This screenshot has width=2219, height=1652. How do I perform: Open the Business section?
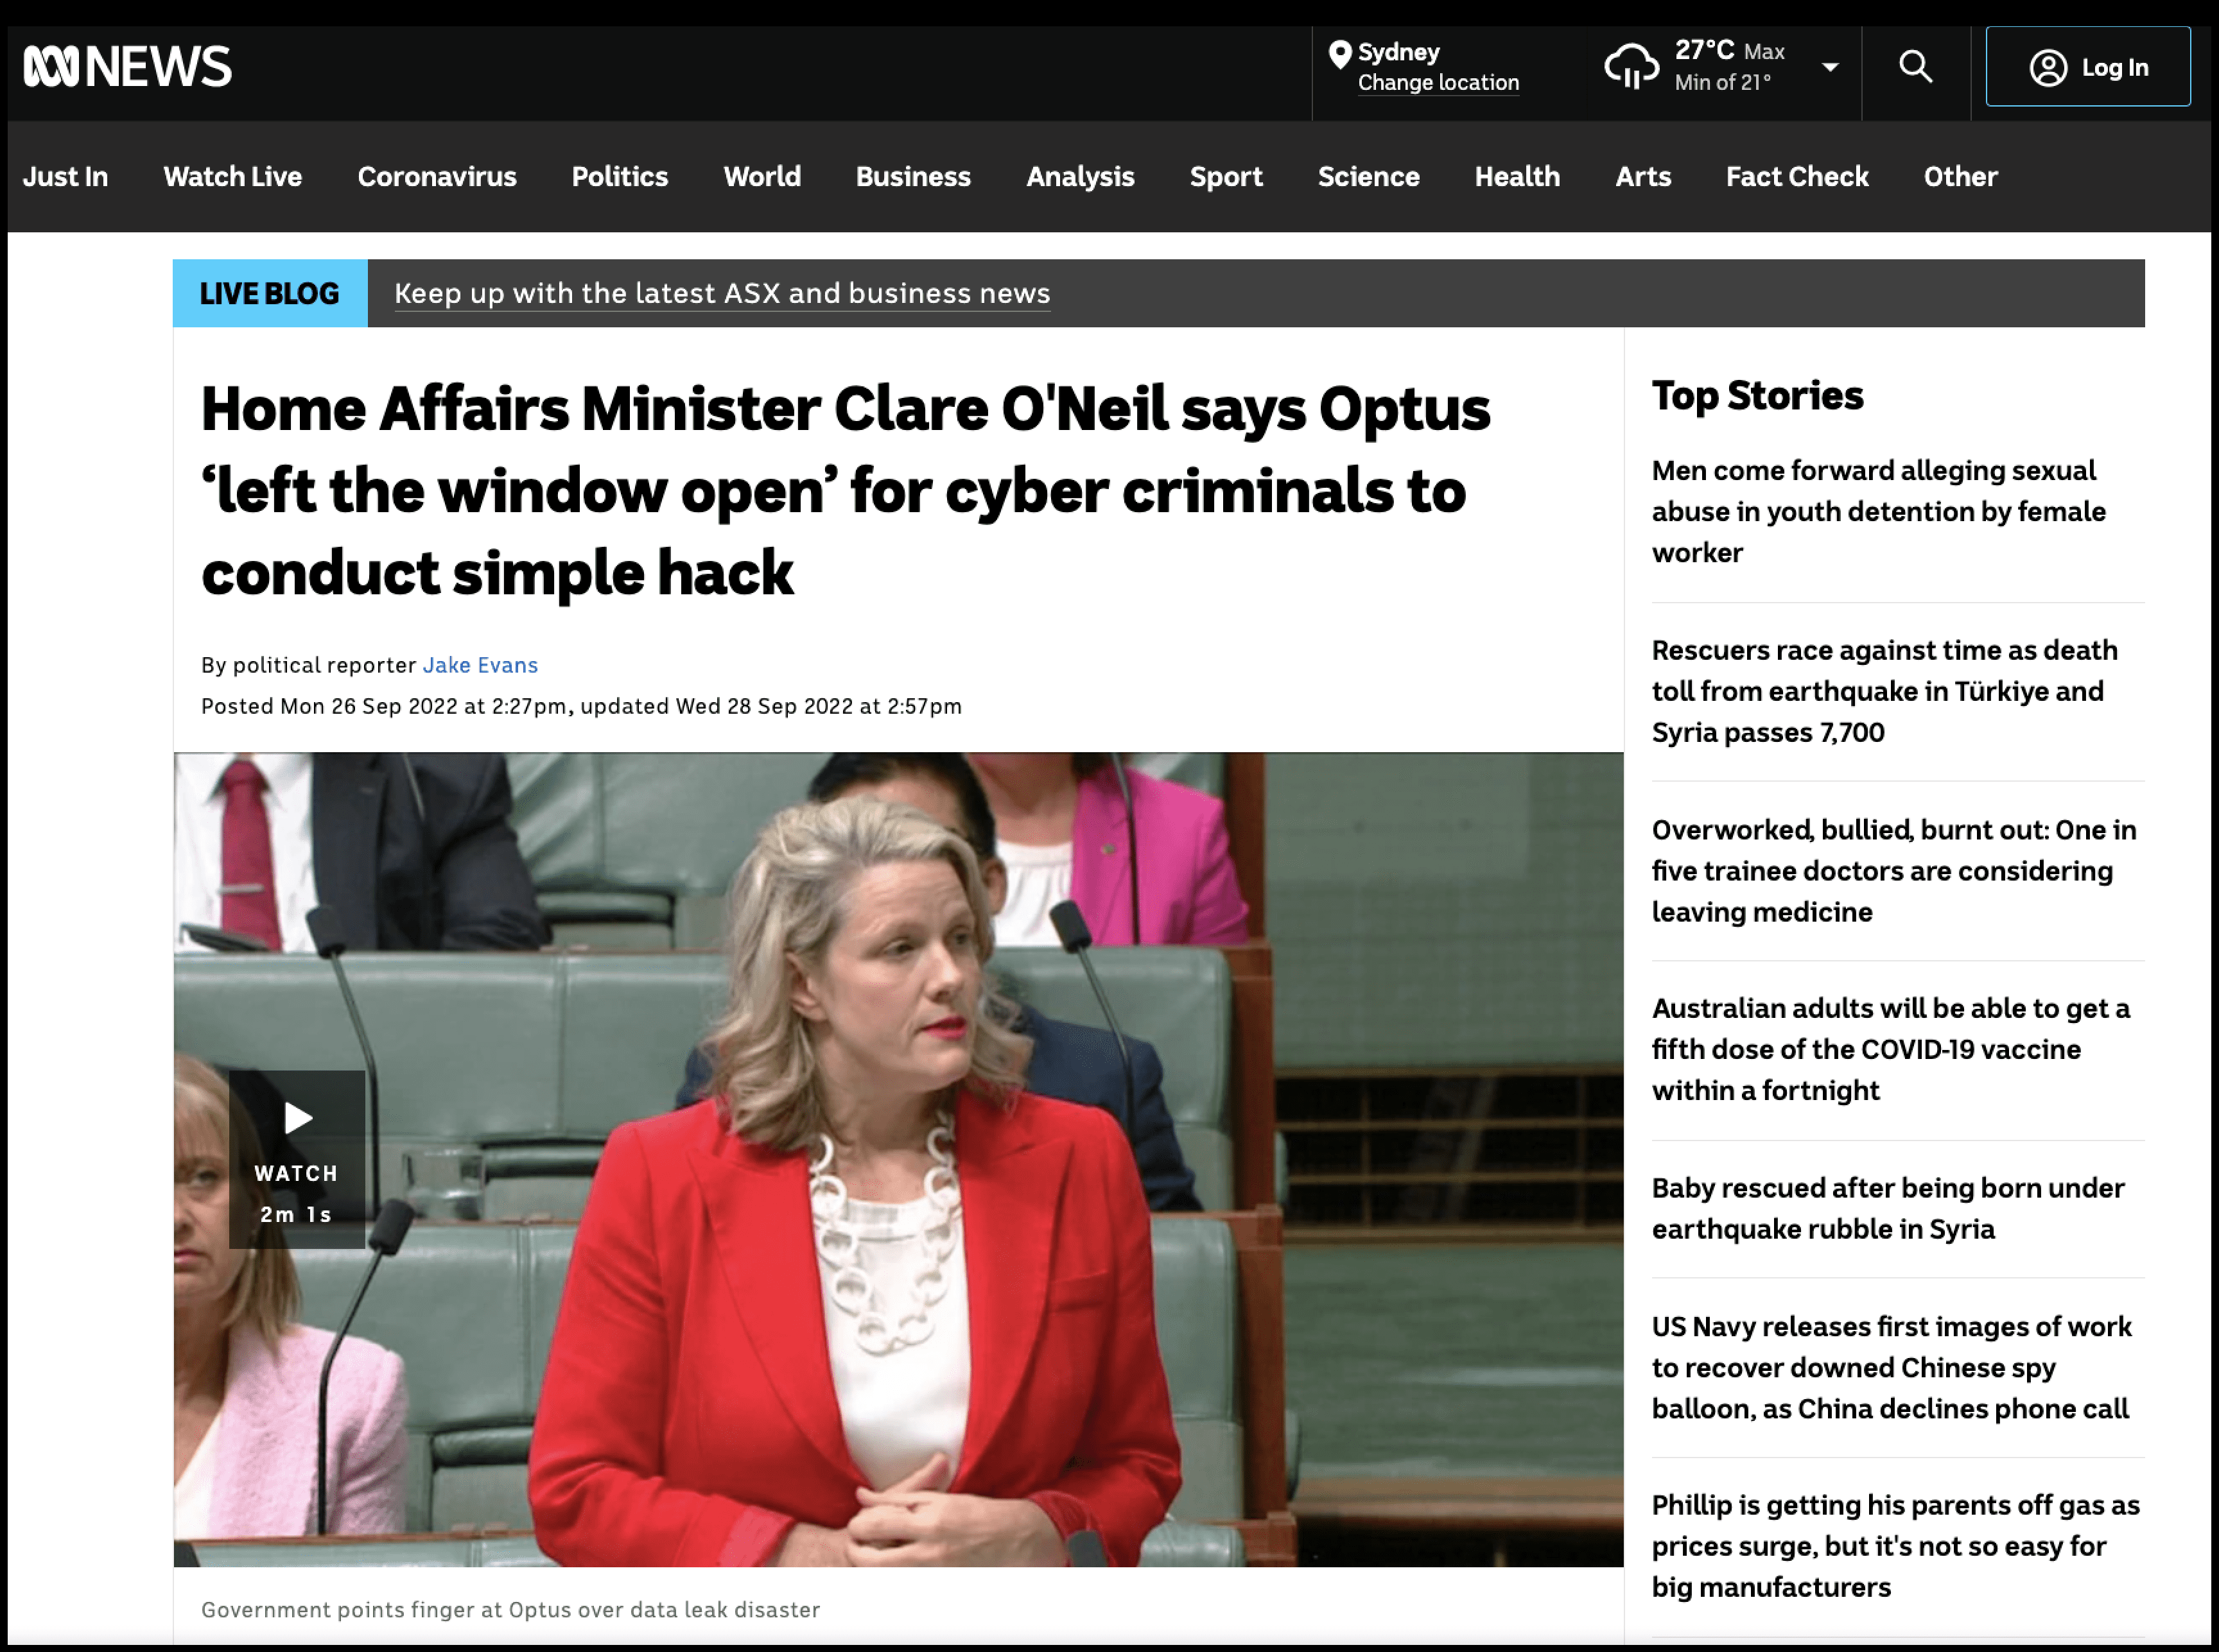(912, 177)
